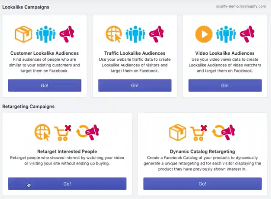Click the blue people group icon in Video Lookalike card

226,34
